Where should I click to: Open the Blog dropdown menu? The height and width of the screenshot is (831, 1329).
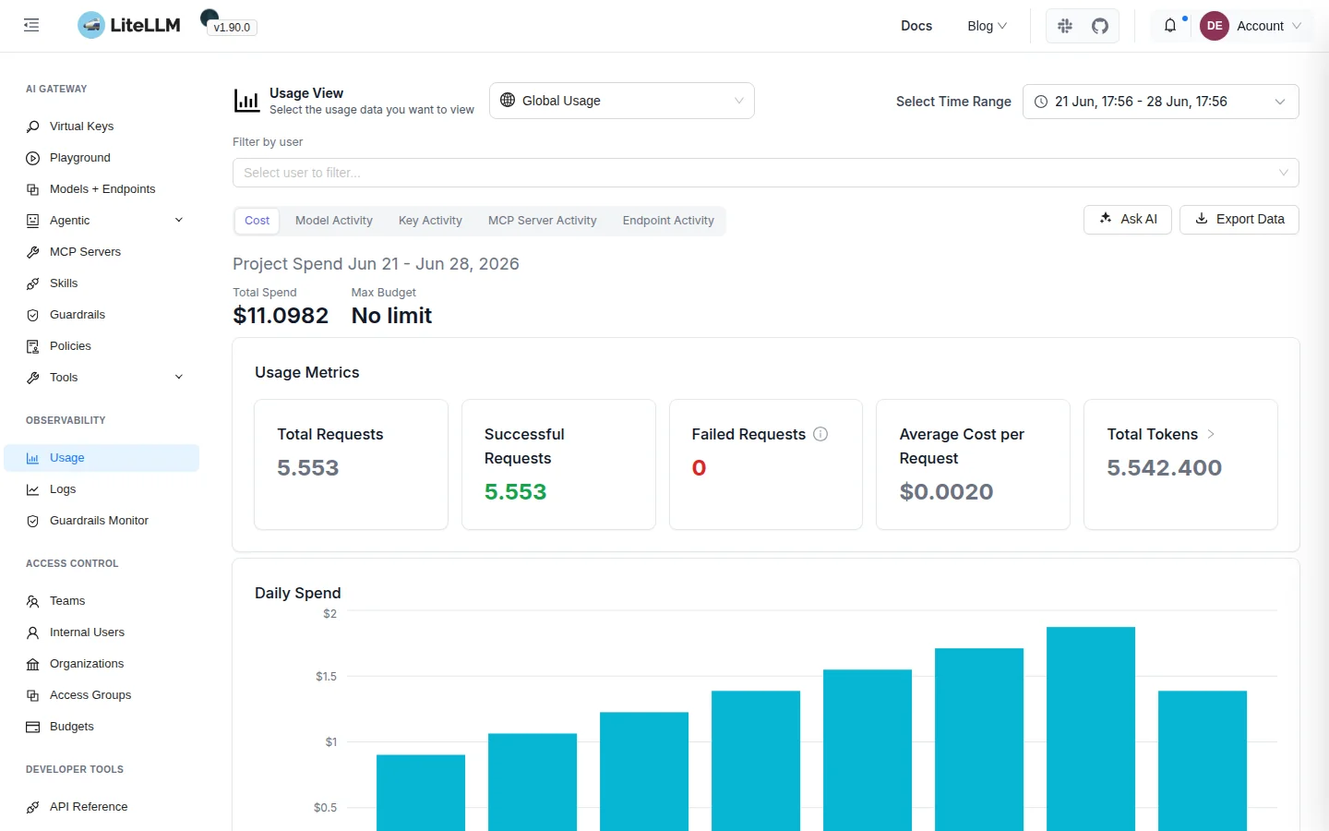point(987,26)
